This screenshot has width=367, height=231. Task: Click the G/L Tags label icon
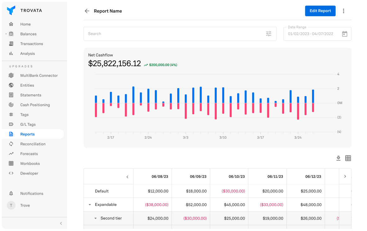tap(11, 124)
